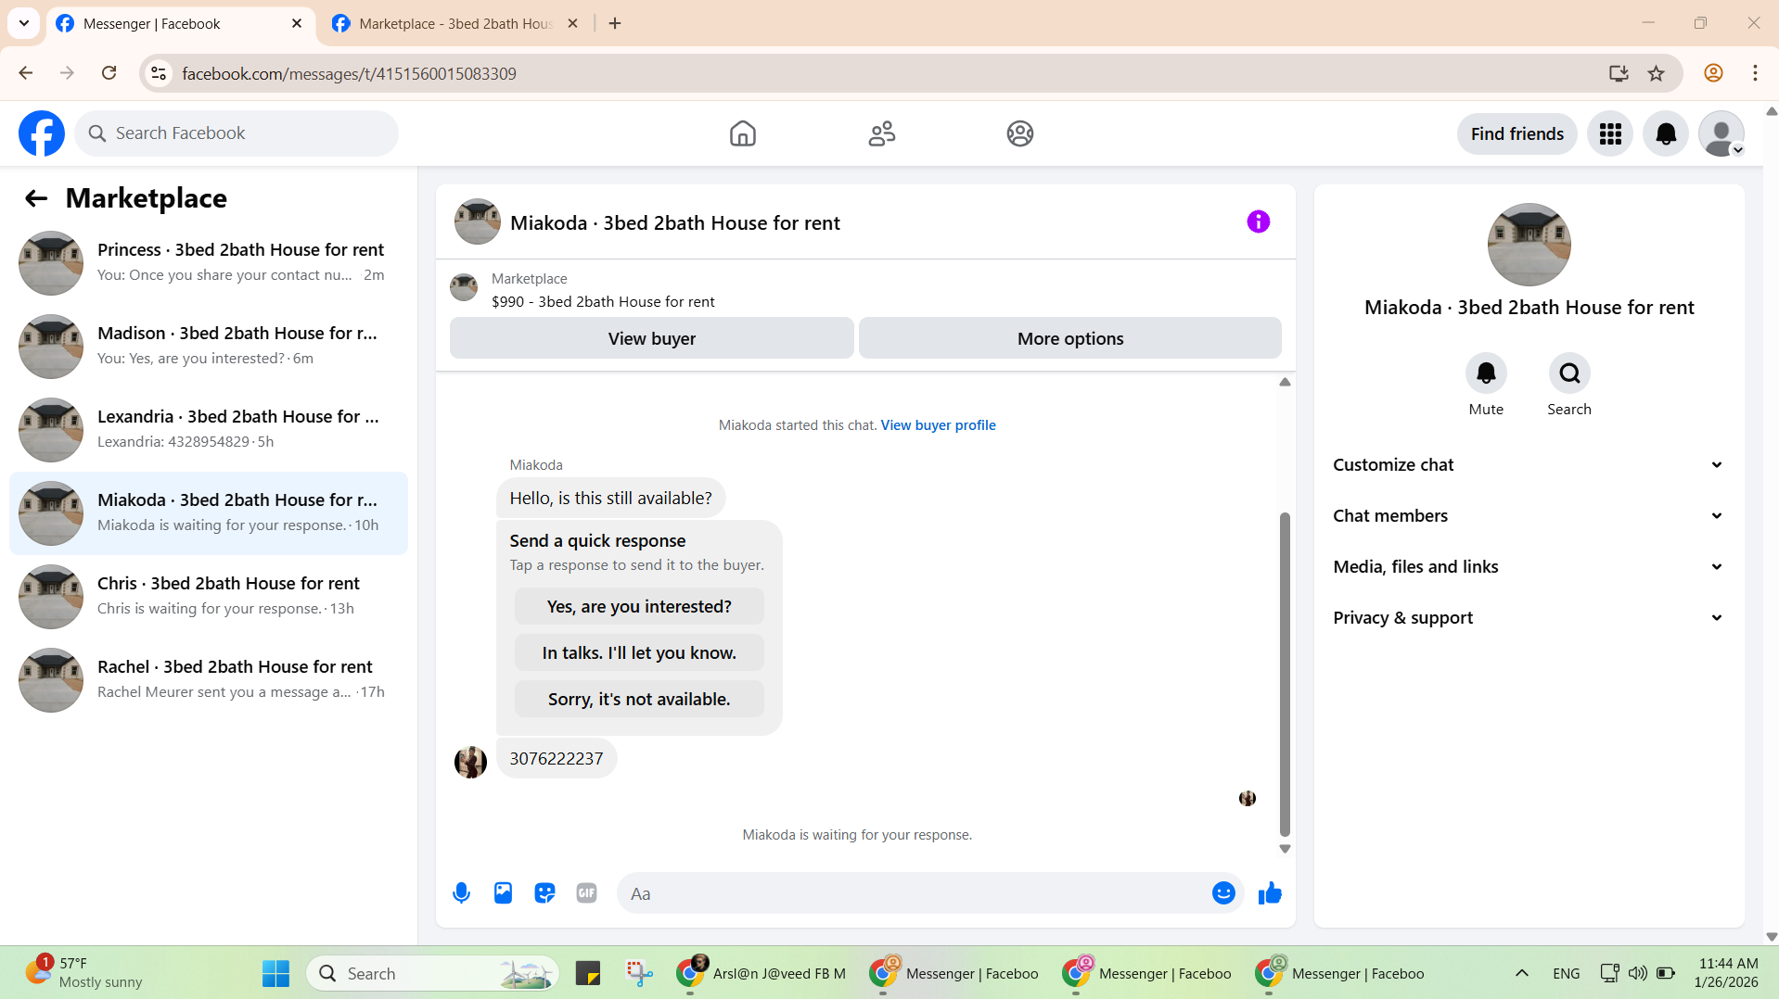Screen dimensions: 1779x999
Task: Open the weather widget showing 57°F
Action: [x=83, y=973]
